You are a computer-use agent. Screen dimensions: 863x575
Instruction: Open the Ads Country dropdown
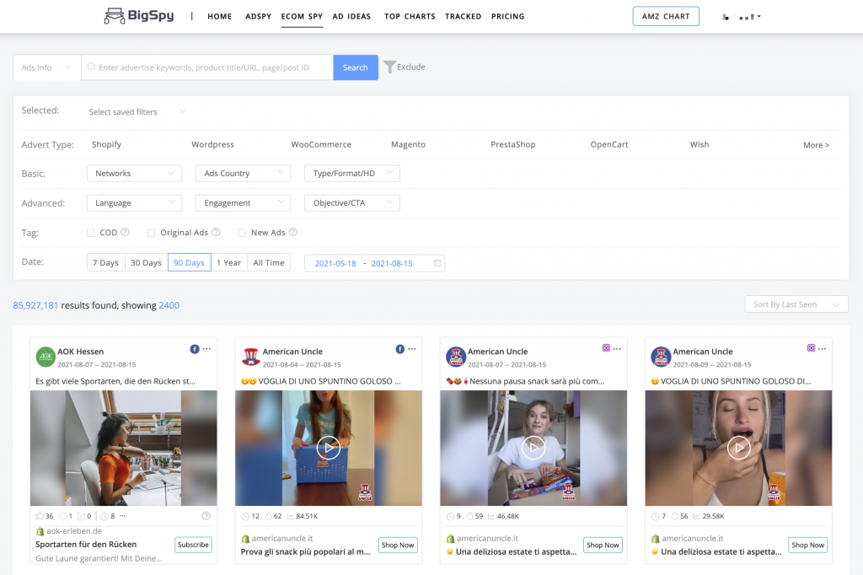click(242, 174)
